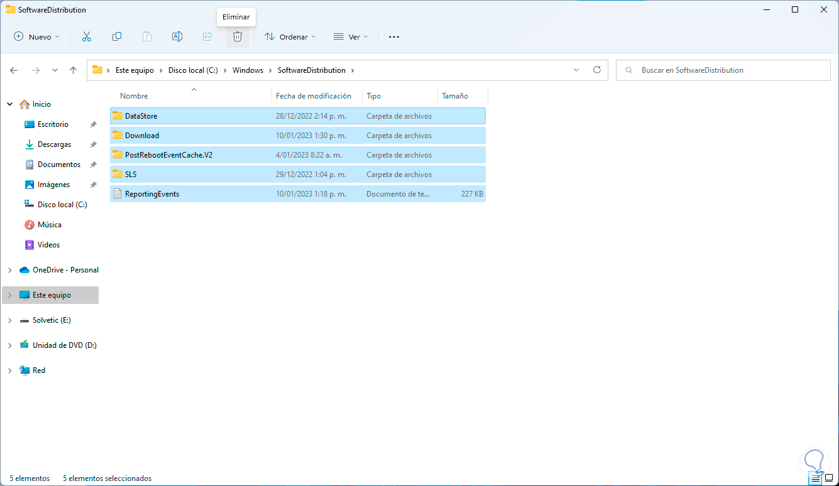Refresh the SoftwareDistribution folder view

[x=597, y=70]
